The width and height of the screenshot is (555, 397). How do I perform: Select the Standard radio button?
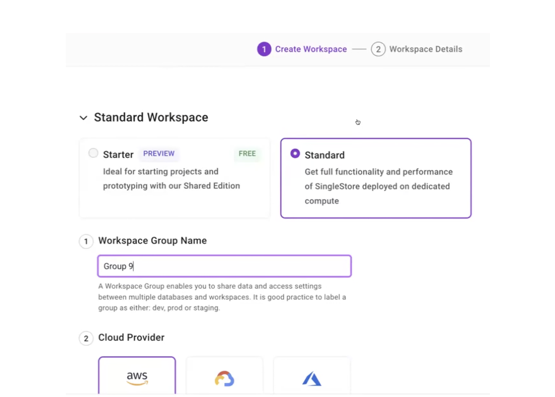click(295, 153)
